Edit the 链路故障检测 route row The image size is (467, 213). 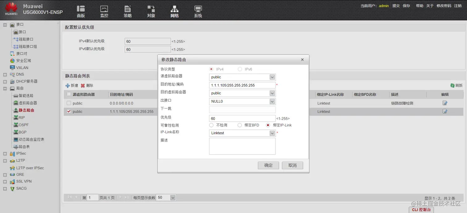[445, 103]
